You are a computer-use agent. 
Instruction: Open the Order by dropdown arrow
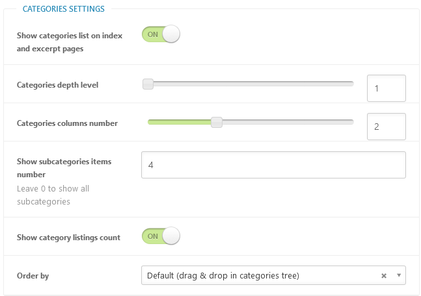click(399, 275)
